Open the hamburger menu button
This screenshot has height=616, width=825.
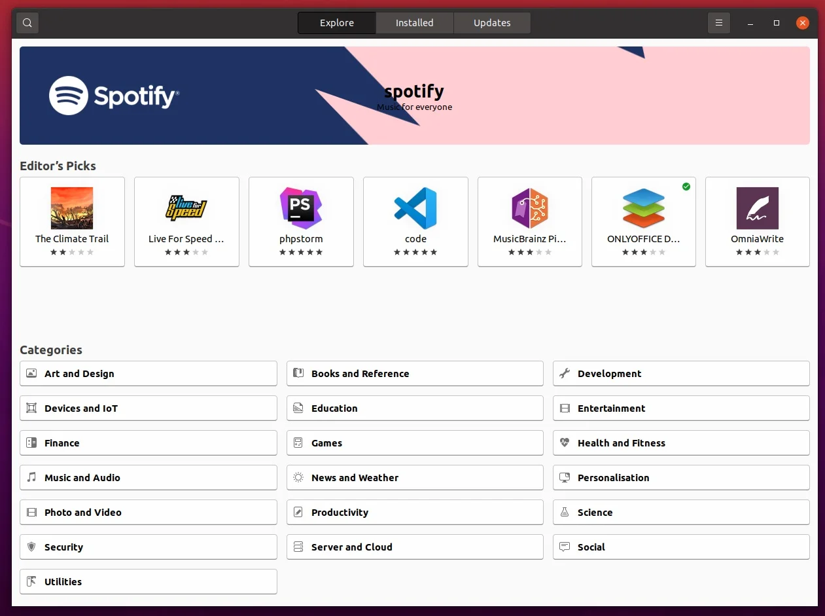coord(718,23)
